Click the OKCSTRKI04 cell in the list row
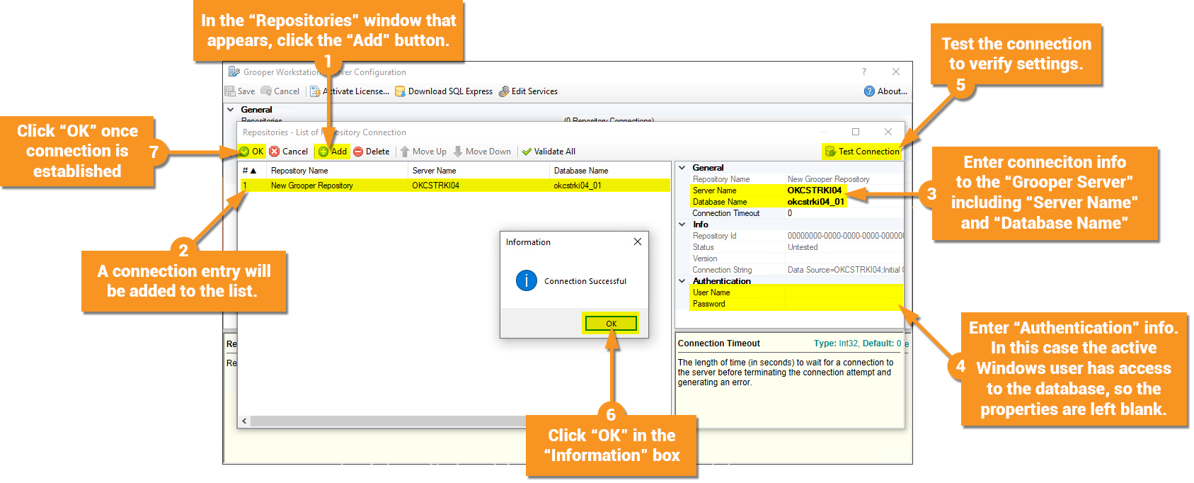1194x483 pixels. coord(436,186)
